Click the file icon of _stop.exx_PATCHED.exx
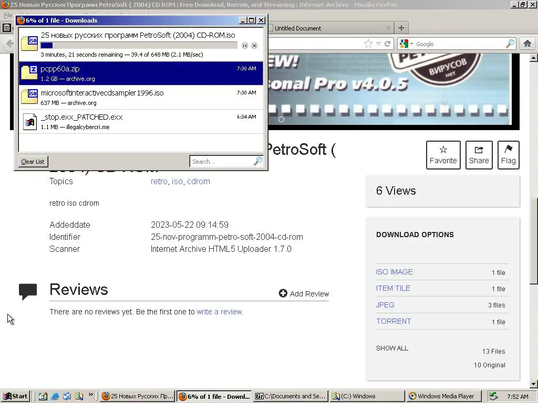The height and width of the screenshot is (403, 538). pyautogui.click(x=30, y=122)
